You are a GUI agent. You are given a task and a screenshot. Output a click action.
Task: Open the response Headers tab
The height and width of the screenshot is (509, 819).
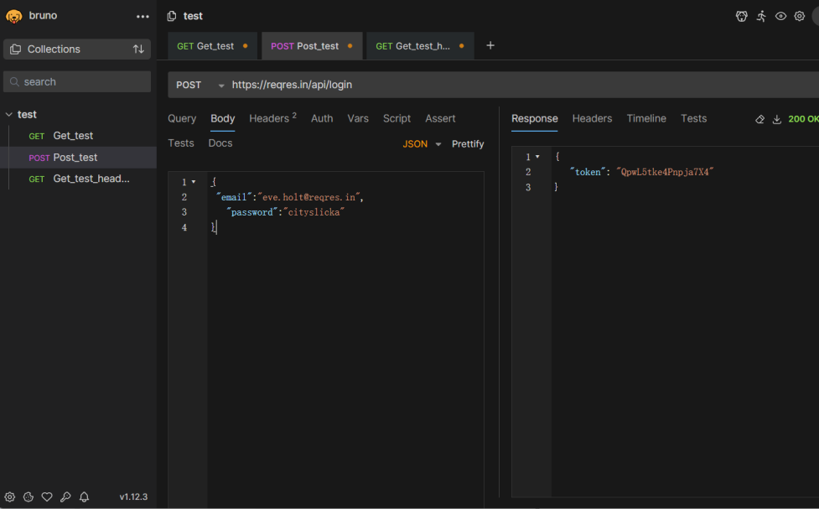tap(592, 118)
